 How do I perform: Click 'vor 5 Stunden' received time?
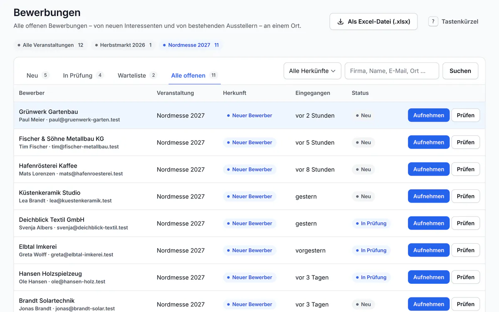(315, 143)
